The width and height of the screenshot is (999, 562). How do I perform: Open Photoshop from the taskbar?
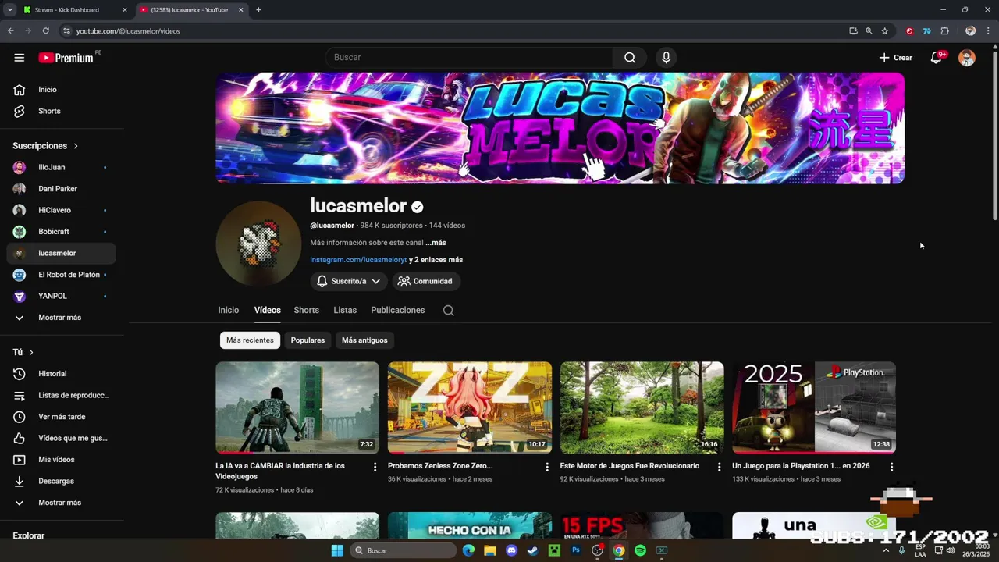coord(576,550)
